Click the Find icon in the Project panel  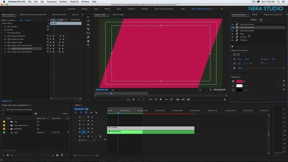[x=53, y=155]
